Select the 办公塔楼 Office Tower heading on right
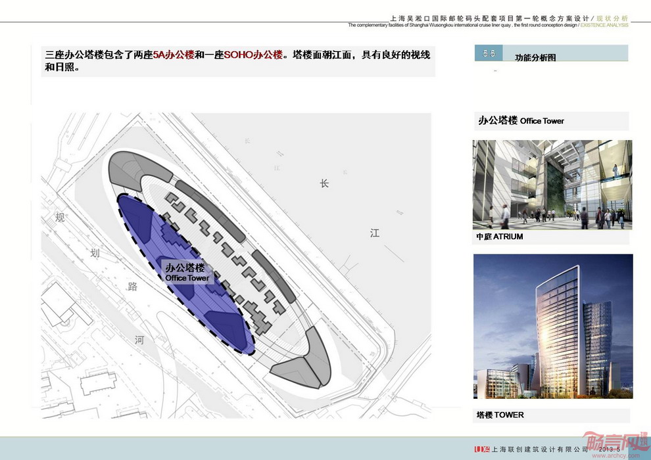The width and height of the screenshot is (651, 460). pos(521,121)
